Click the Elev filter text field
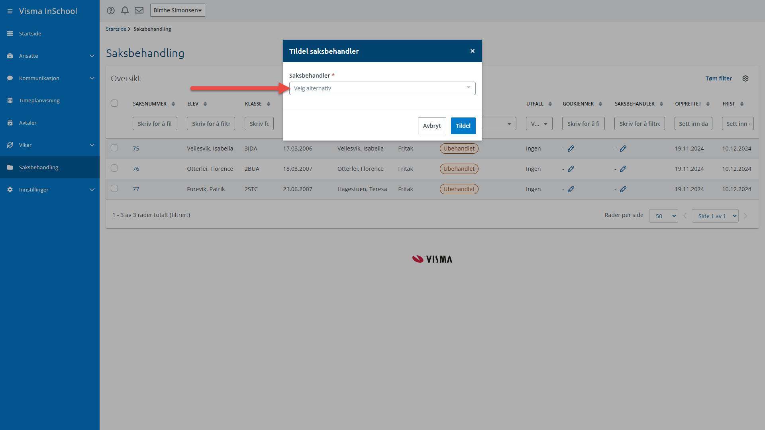This screenshot has height=430, width=765. tap(211, 124)
